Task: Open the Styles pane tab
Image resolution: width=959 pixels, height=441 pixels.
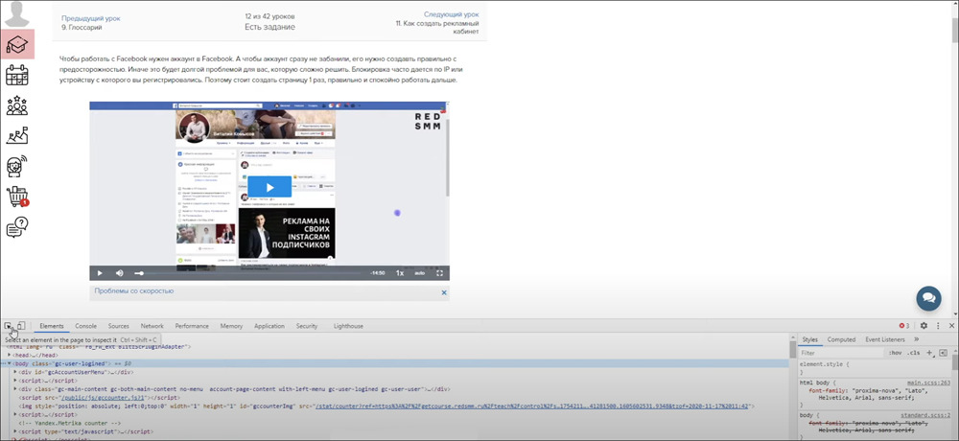Action: click(x=809, y=339)
